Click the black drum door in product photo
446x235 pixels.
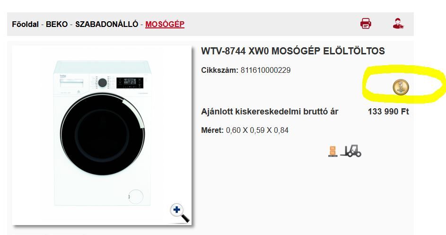click(103, 134)
